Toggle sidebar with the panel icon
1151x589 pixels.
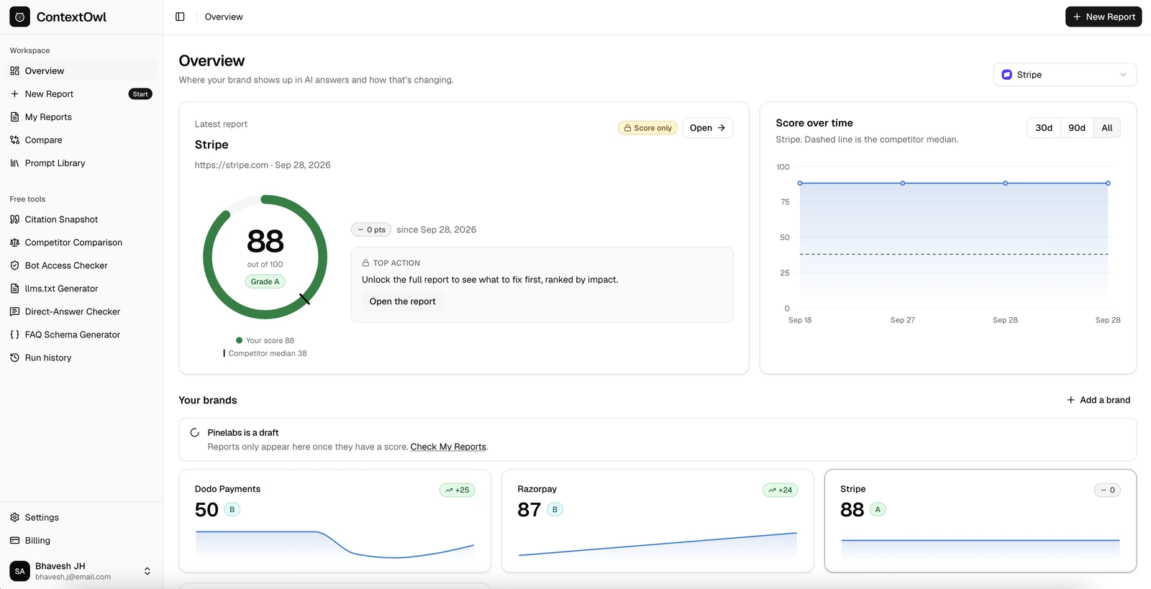(180, 17)
